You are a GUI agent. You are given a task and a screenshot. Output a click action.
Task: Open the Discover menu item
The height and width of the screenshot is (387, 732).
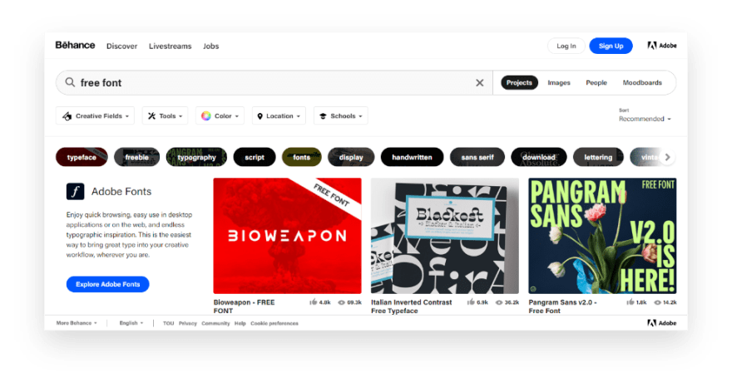[x=121, y=47]
